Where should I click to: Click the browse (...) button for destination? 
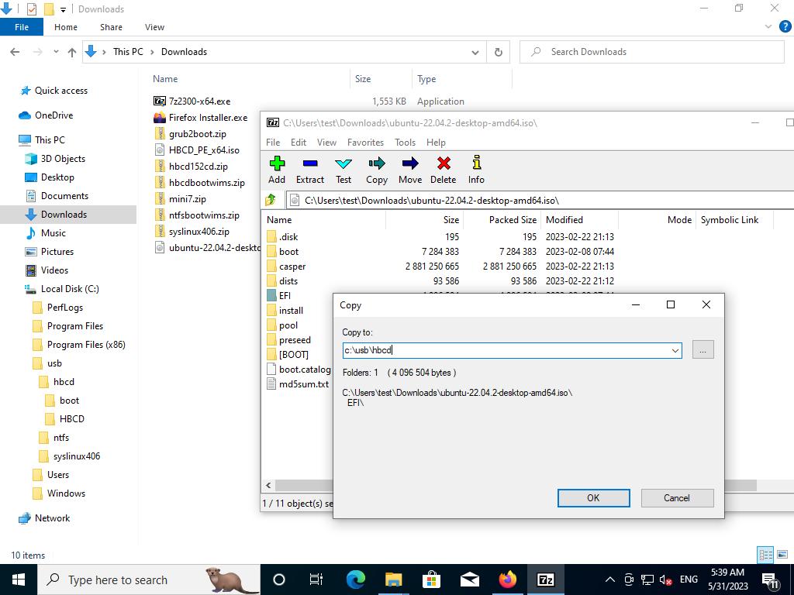(703, 350)
